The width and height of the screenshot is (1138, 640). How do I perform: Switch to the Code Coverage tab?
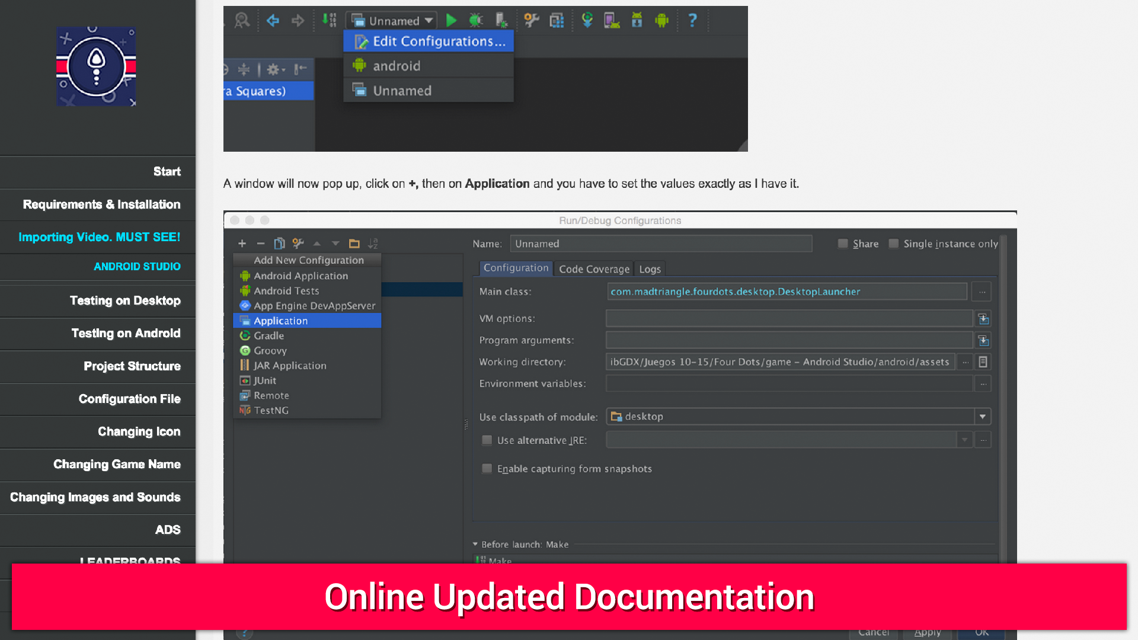(594, 269)
